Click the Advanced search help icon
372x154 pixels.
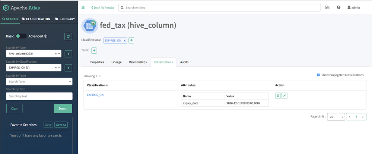pos(45,37)
